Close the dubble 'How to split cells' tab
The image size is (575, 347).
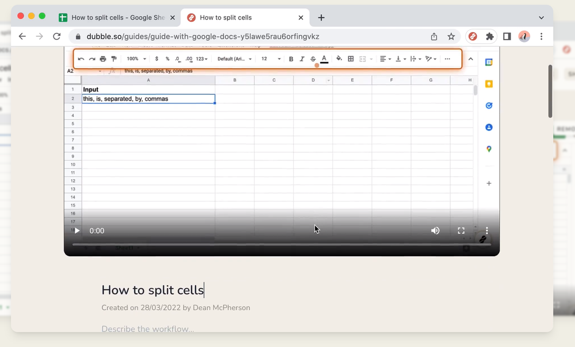[301, 18]
